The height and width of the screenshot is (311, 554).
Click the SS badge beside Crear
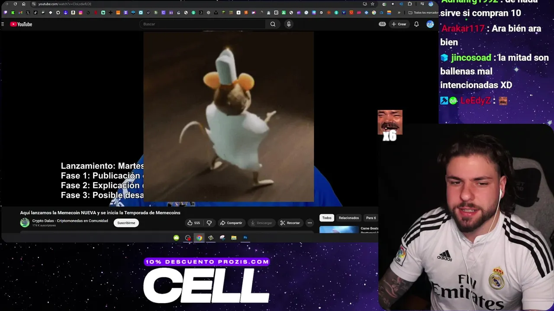[382, 24]
